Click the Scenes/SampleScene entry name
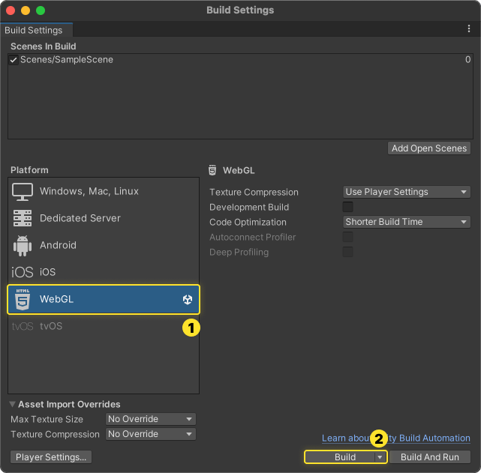This screenshot has width=481, height=473. tap(67, 60)
